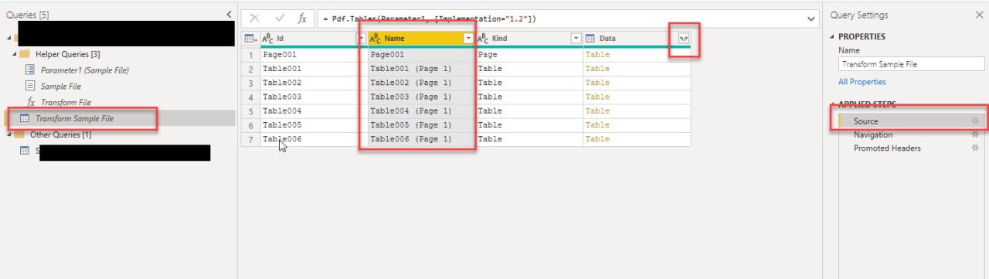Click the Table006 cell in Id column

click(x=314, y=139)
